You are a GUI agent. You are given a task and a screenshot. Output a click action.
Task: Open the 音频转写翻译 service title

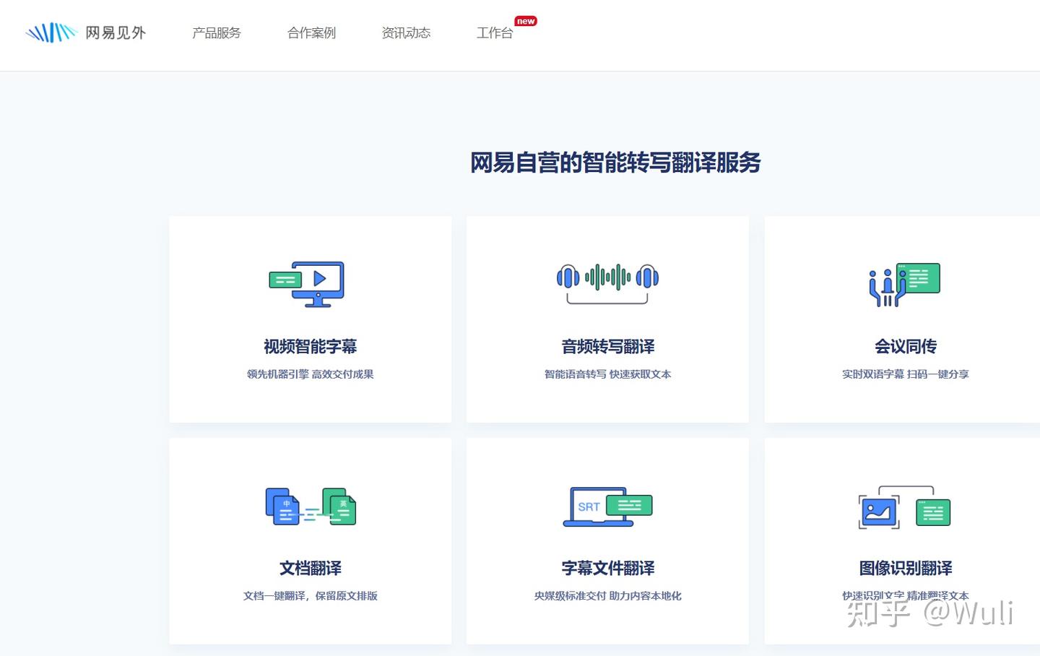(x=608, y=347)
